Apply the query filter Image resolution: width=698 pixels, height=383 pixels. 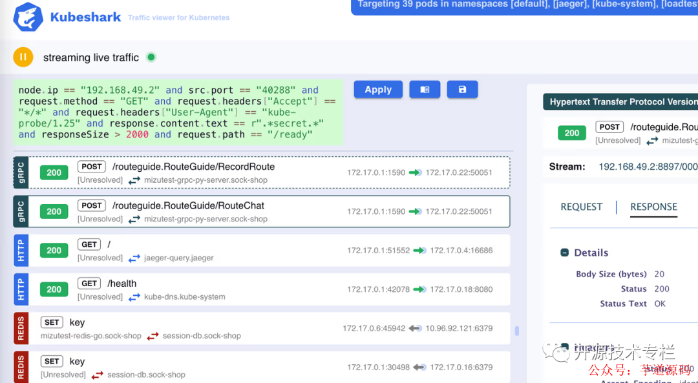point(378,89)
